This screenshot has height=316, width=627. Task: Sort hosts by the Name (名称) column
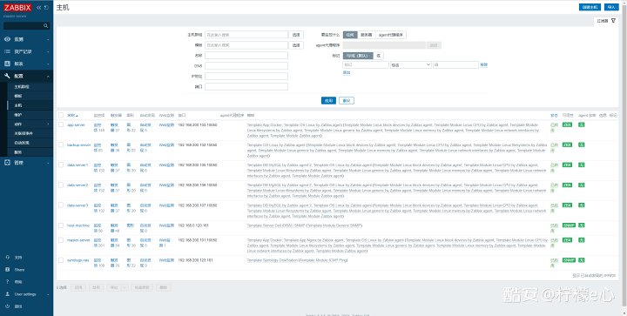[72, 116]
